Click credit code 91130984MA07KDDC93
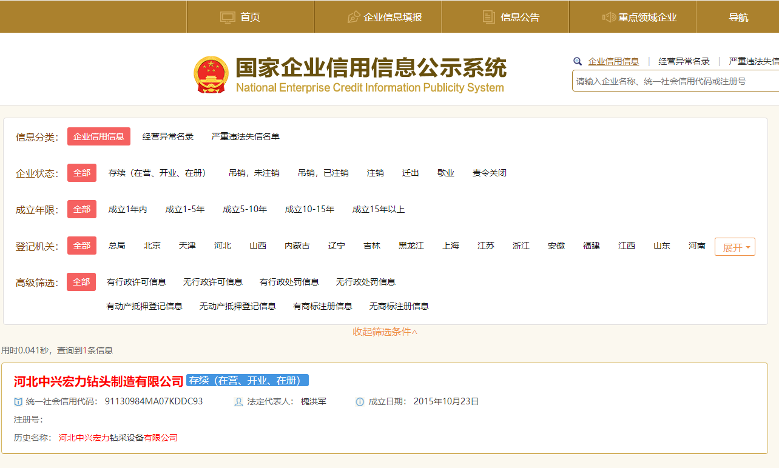Screen dimensions: 779x468 [x=154, y=401]
